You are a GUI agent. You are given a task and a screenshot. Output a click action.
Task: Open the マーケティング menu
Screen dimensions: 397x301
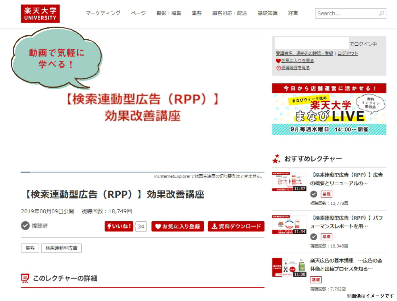click(x=103, y=13)
